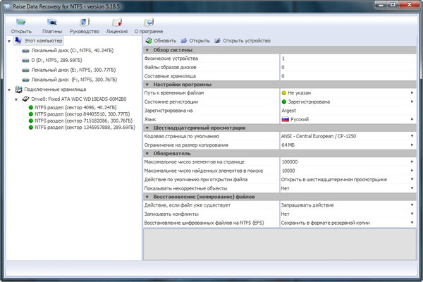Open Восстановление шифрованных файлов dropdown arrow
The image size is (423, 282).
(412, 223)
